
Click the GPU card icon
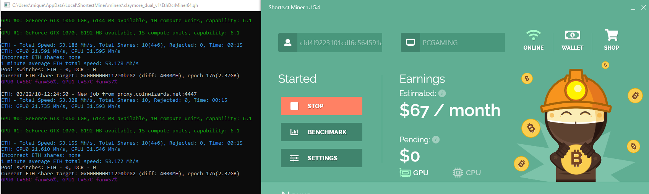[x=405, y=173]
